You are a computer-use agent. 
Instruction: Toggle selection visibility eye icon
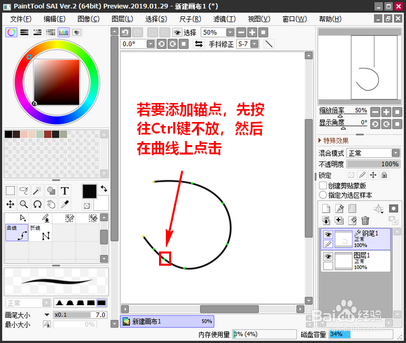177,33
